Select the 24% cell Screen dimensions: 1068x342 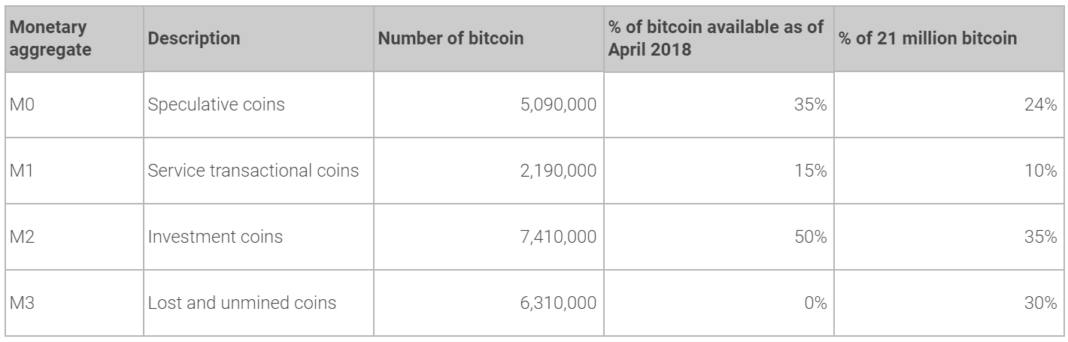[1042, 104]
